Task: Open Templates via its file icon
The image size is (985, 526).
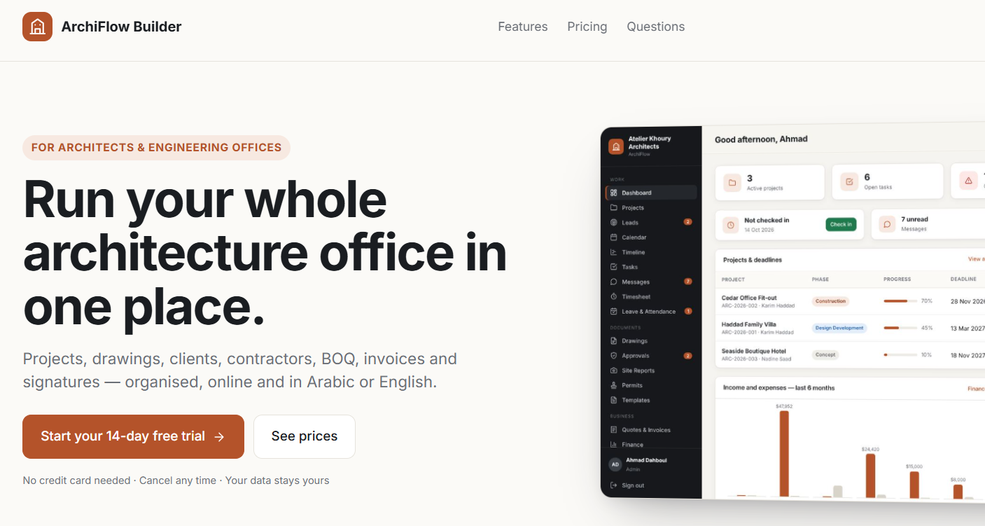Action: pos(614,400)
